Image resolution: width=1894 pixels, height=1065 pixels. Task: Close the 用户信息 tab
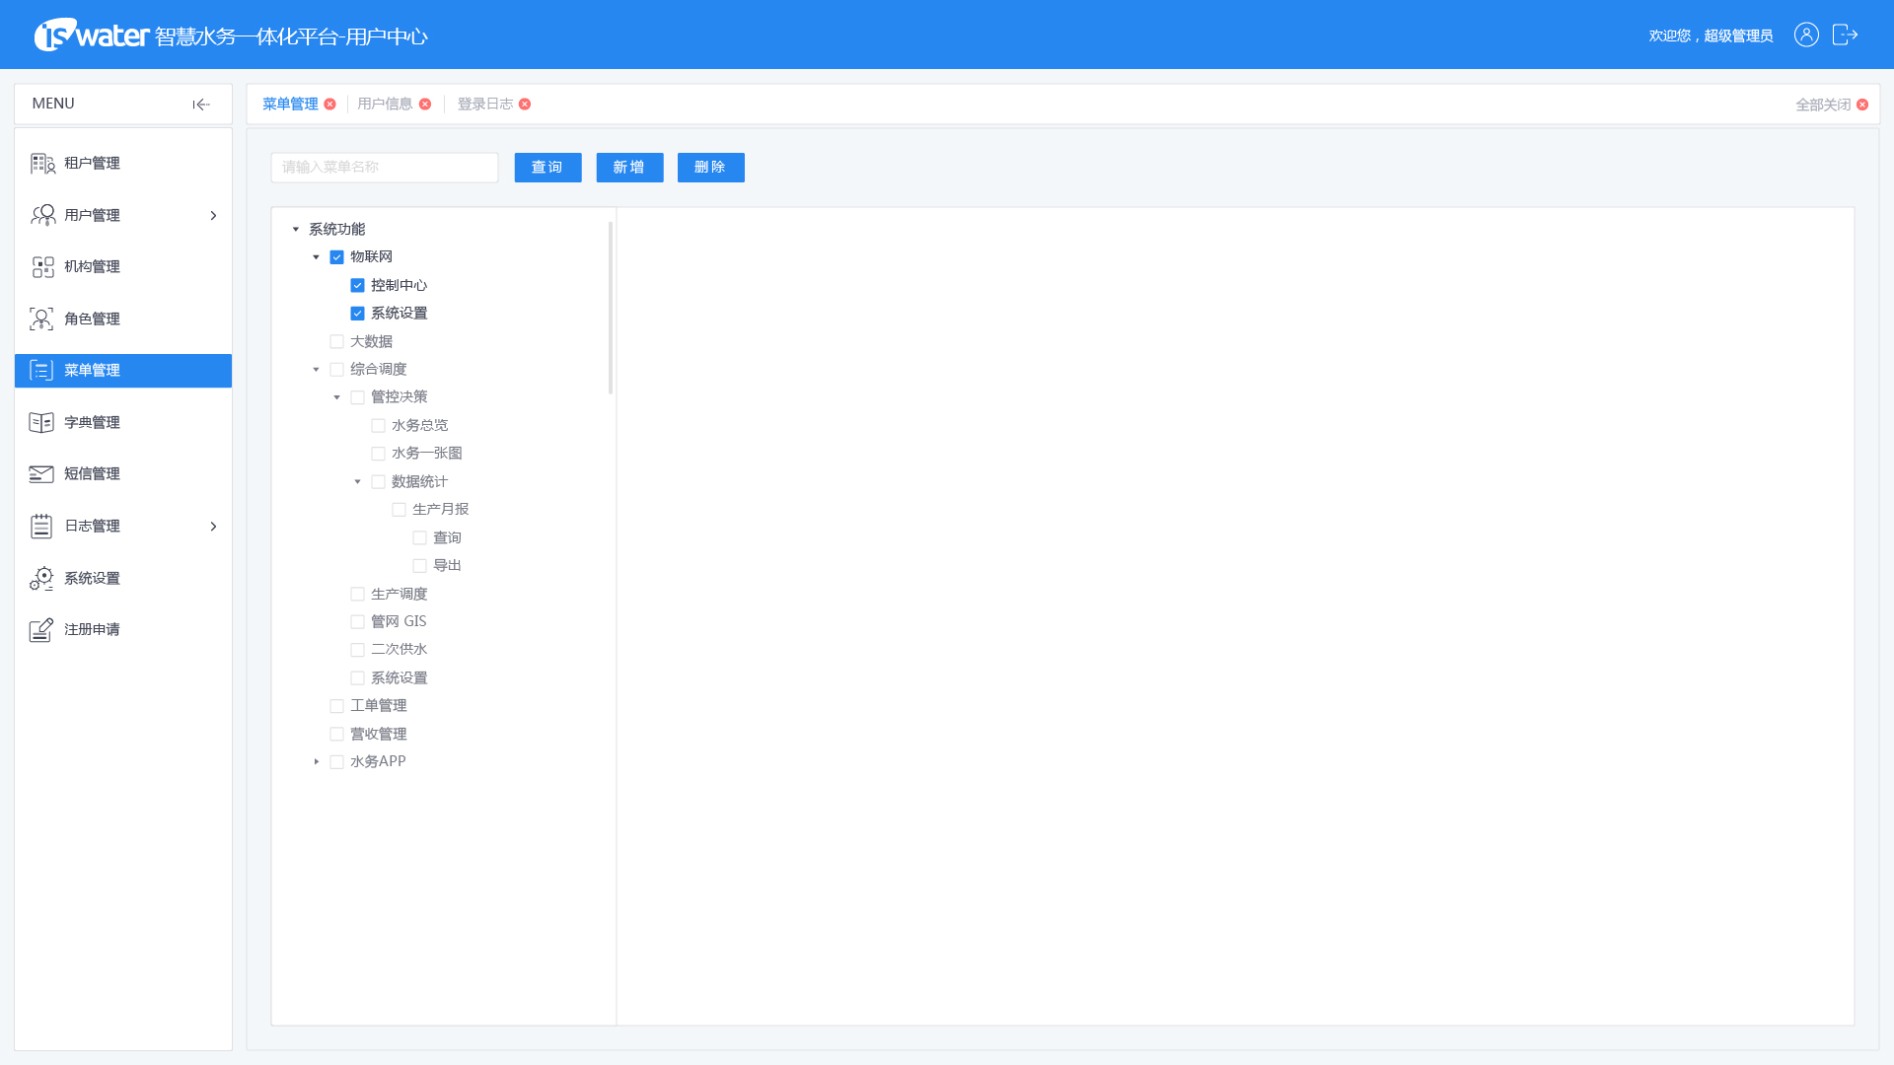coord(425,105)
